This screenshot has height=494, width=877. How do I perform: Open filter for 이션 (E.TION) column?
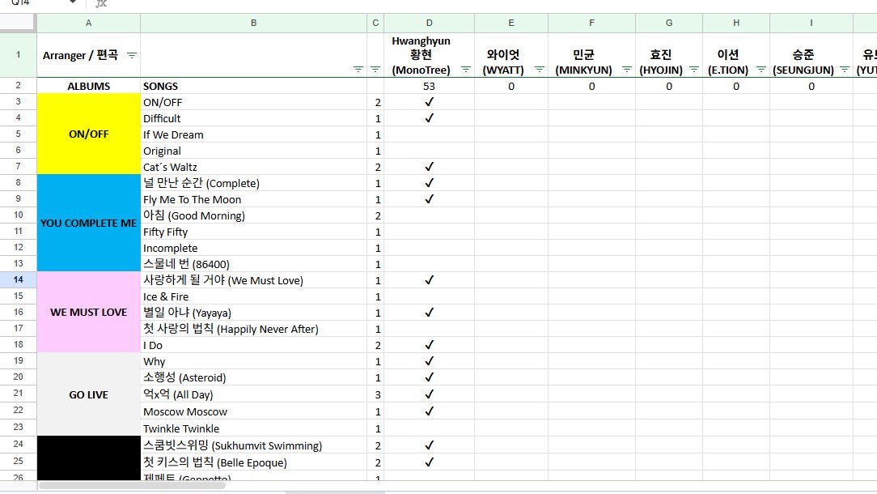(x=760, y=70)
